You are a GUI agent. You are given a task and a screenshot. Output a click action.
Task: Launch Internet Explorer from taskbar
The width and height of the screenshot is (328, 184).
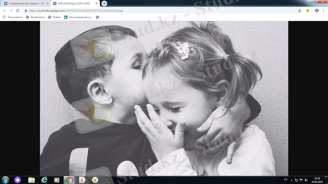tap(44, 180)
